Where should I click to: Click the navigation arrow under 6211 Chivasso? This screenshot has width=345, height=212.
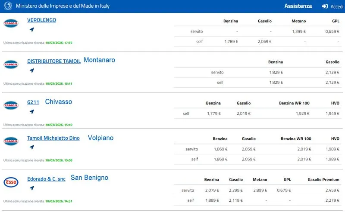coord(31,111)
